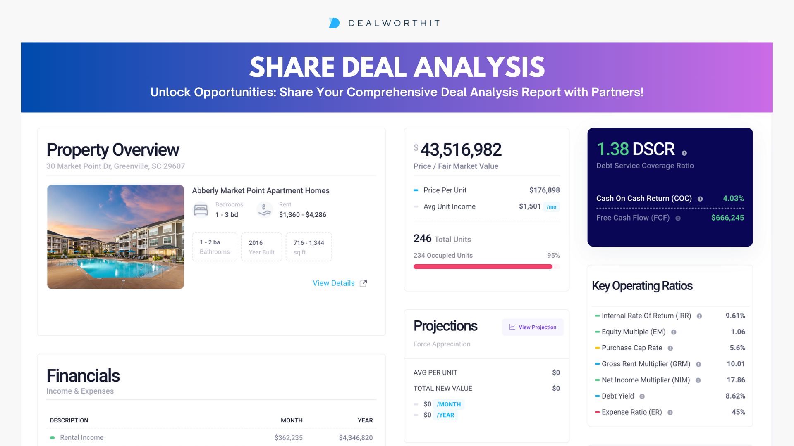Image resolution: width=794 pixels, height=446 pixels.
Task: Click external link icon beside View Details
Action: click(x=364, y=283)
